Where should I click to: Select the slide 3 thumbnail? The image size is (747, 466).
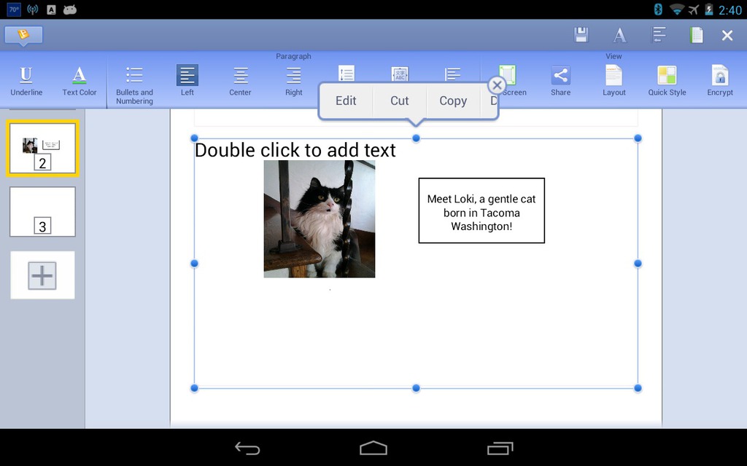click(42, 212)
